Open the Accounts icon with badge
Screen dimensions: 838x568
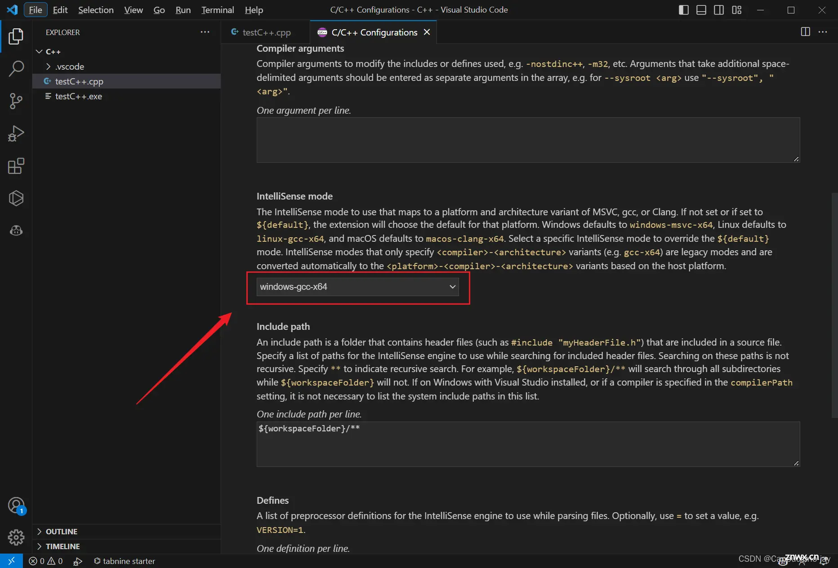pos(16,506)
